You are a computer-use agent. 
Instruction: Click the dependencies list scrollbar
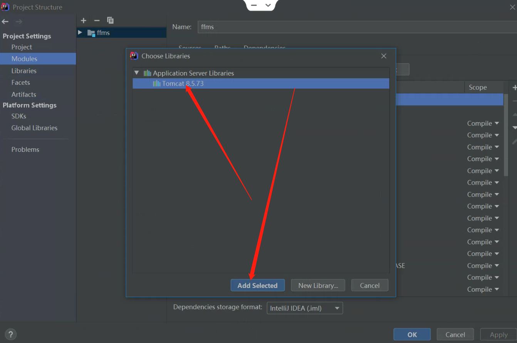click(506, 135)
